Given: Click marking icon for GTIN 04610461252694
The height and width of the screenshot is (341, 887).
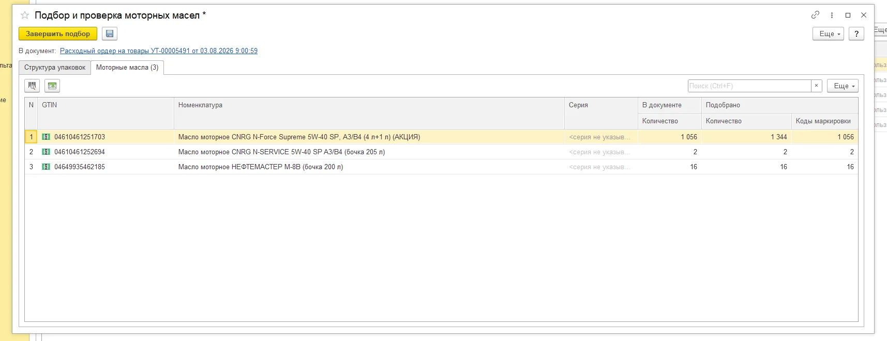Looking at the screenshot, I should (46, 152).
